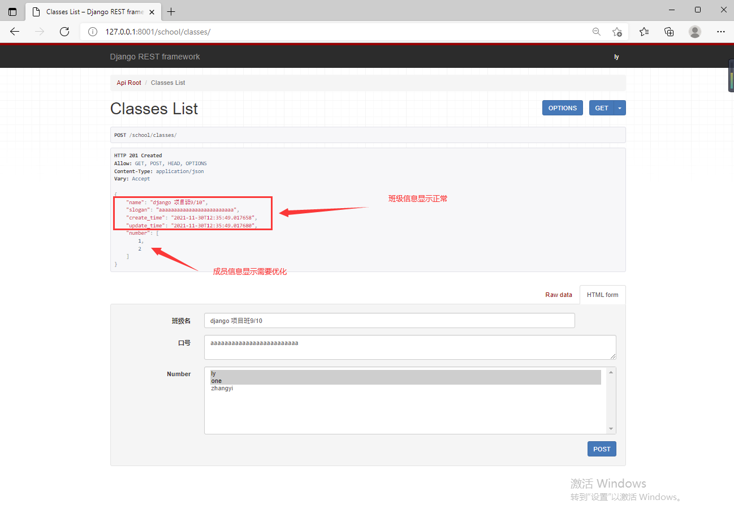Click the Content-Type header line
734x517 pixels.
(159, 171)
